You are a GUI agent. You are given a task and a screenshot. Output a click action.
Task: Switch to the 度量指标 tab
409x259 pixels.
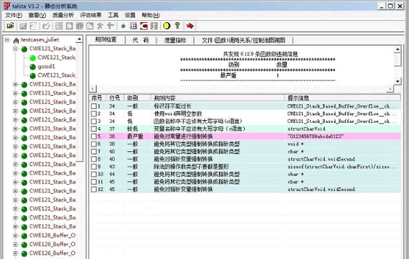pyautogui.click(x=175, y=40)
